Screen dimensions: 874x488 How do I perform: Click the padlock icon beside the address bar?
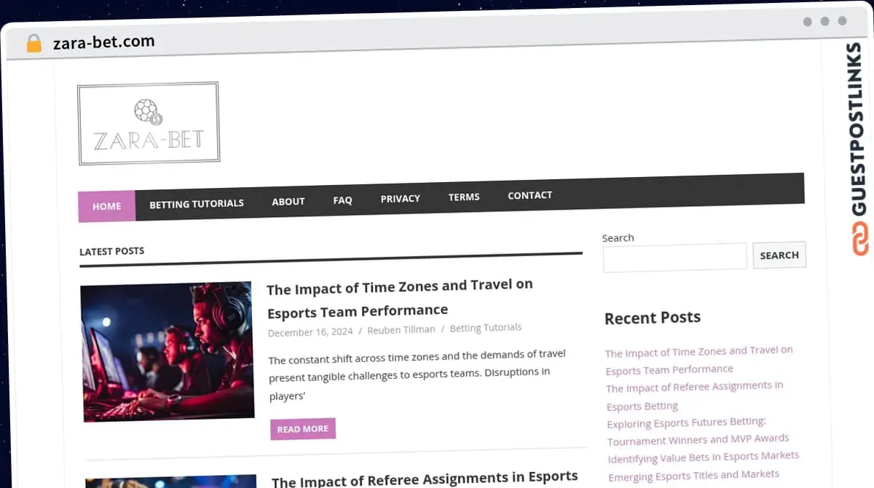[33, 42]
